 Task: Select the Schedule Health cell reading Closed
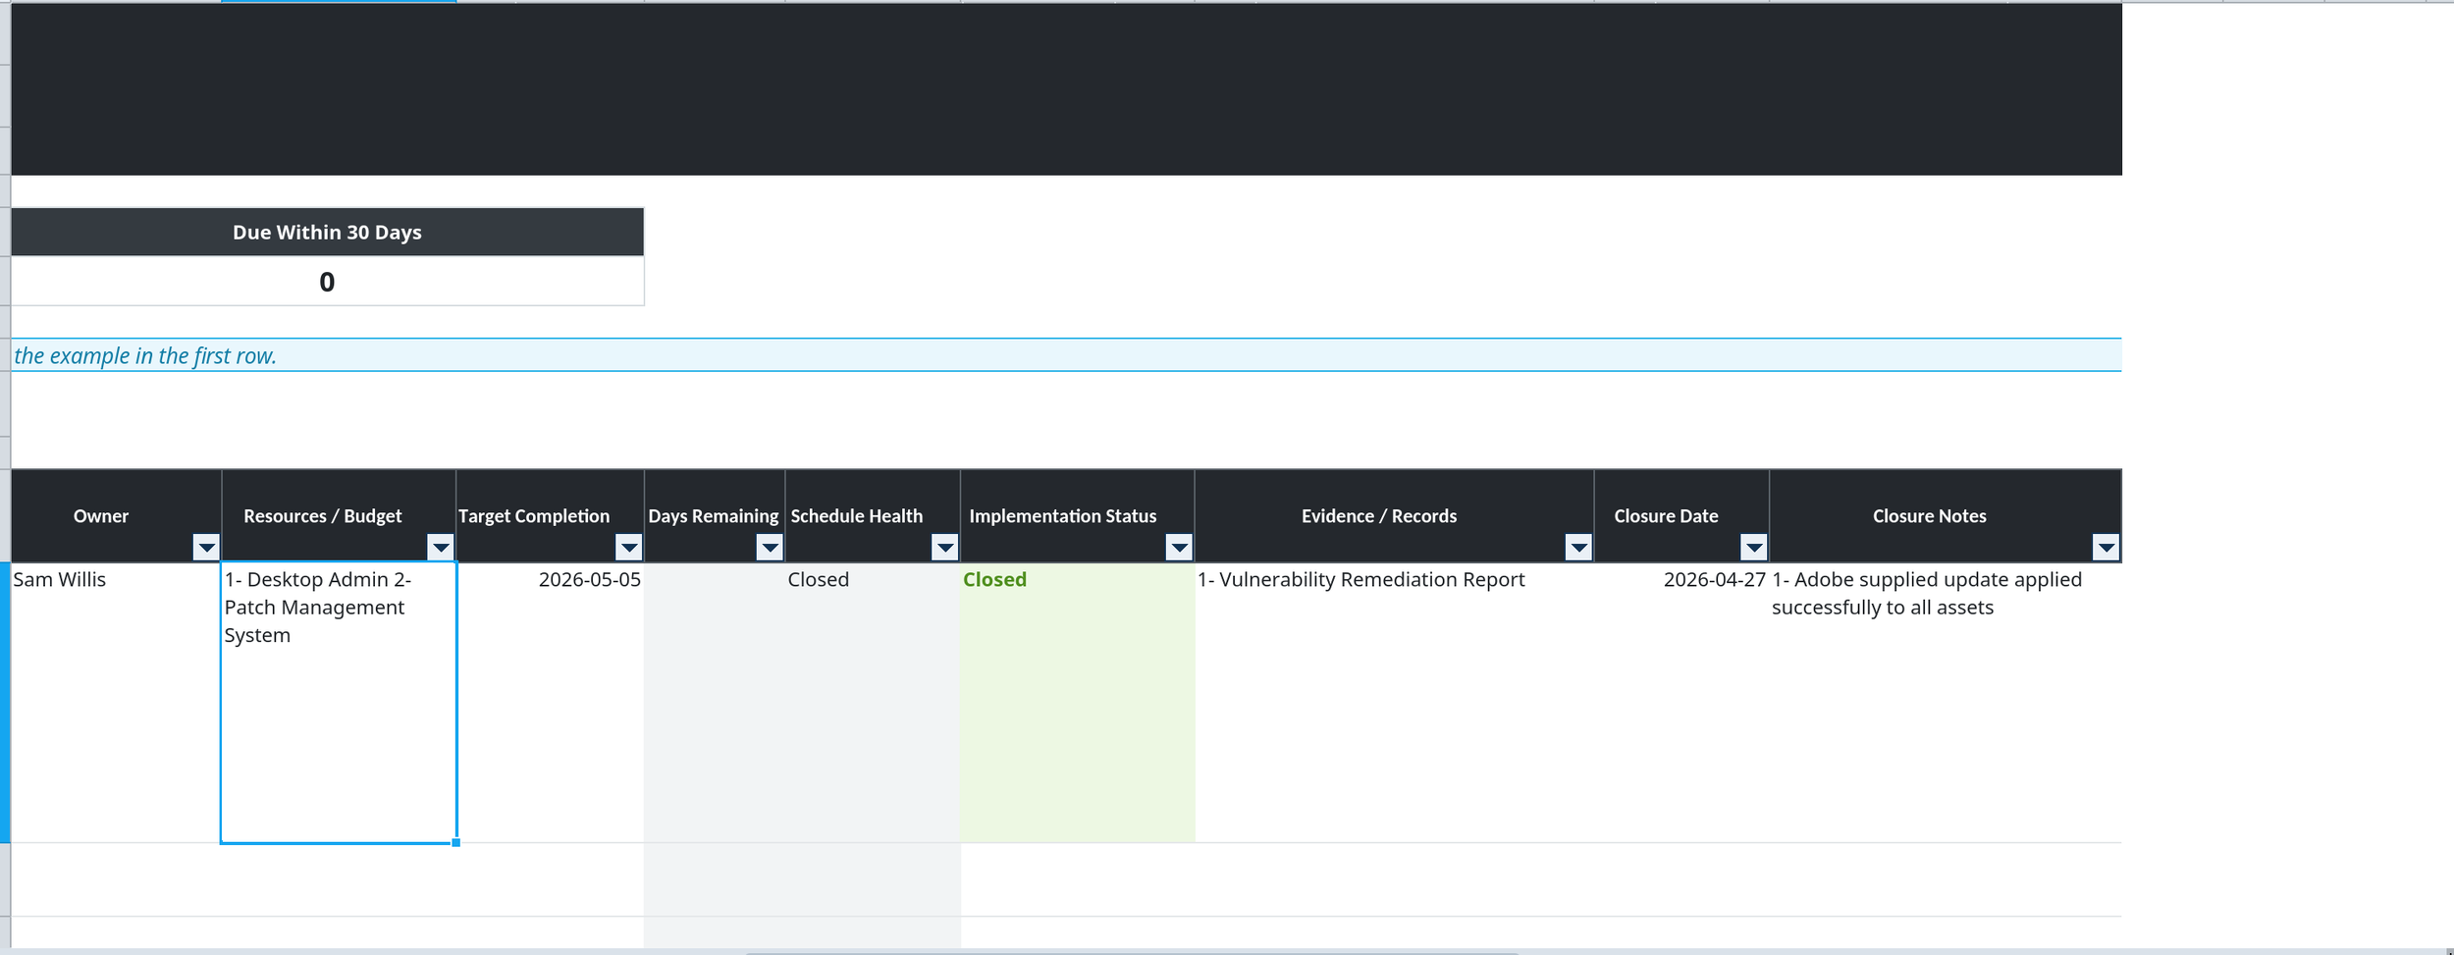tap(873, 702)
